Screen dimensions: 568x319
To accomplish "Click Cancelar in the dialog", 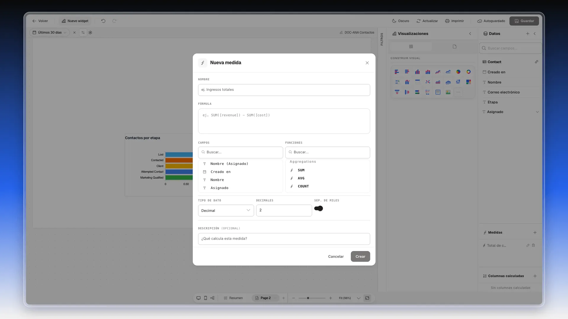I will tap(336, 256).
